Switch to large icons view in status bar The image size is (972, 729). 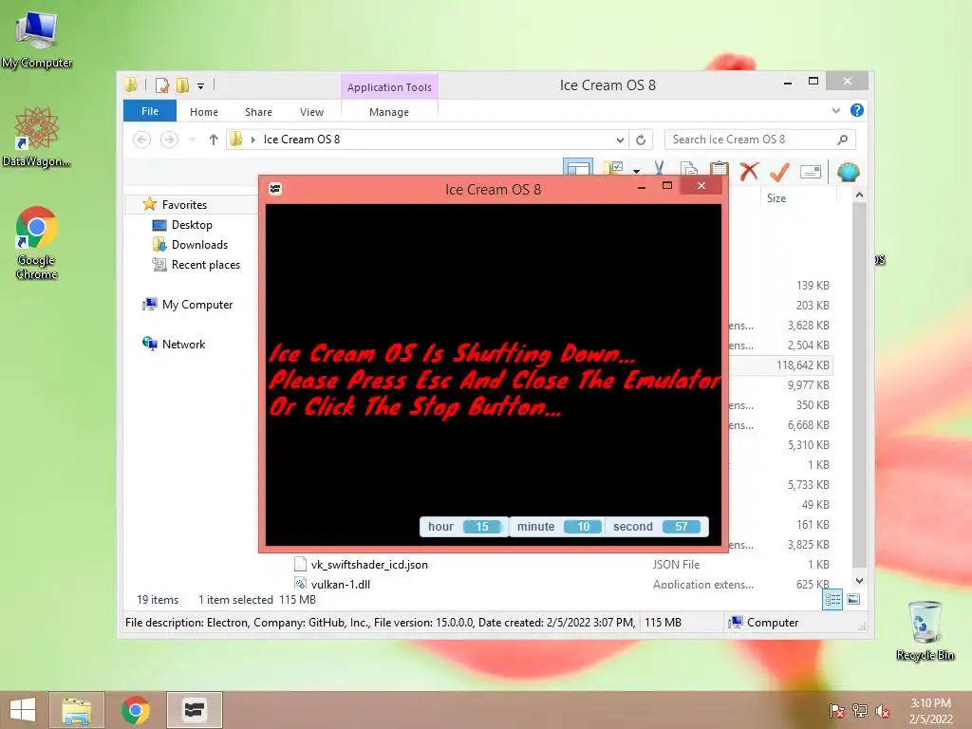pyautogui.click(x=853, y=599)
